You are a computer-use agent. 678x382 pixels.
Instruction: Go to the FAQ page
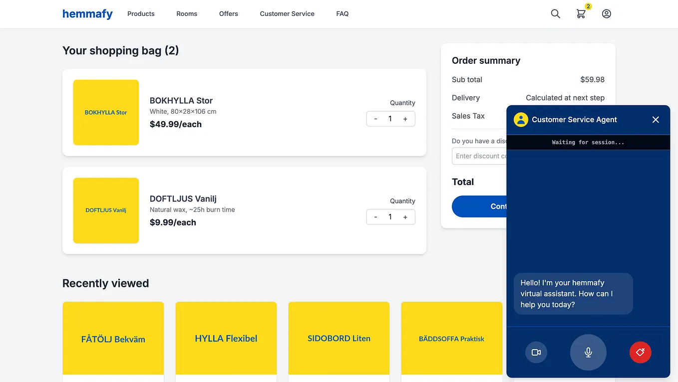click(x=342, y=13)
